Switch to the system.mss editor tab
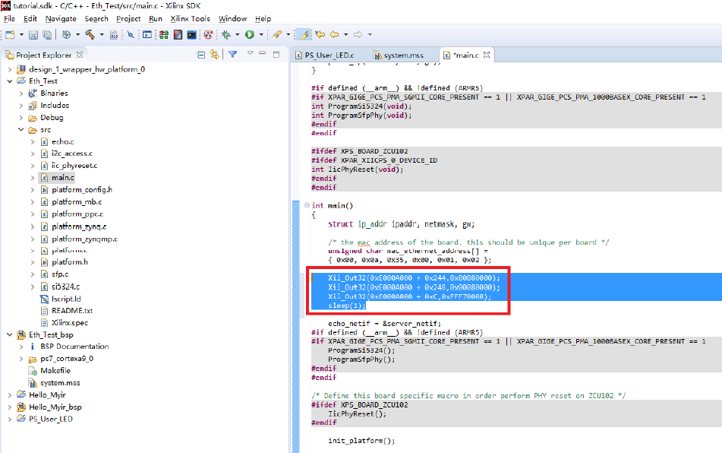 coord(399,55)
